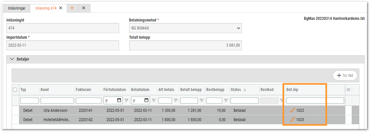Click the InläsningId field showing 474
The height and width of the screenshot is (132, 370).
click(63, 28)
